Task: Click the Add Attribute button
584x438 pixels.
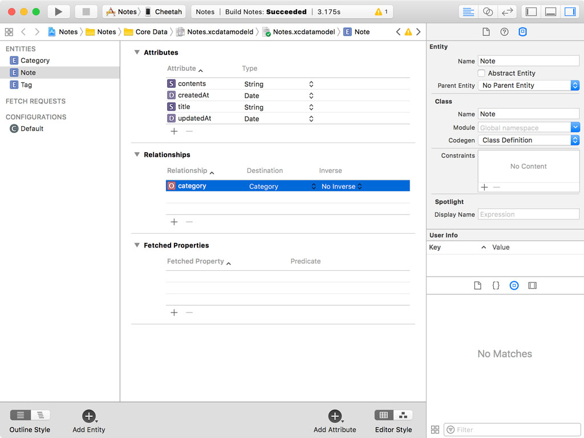Action: pos(335,416)
